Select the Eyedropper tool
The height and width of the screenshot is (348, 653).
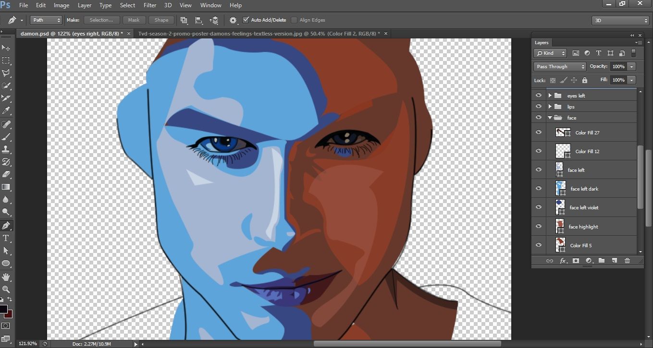click(6, 111)
